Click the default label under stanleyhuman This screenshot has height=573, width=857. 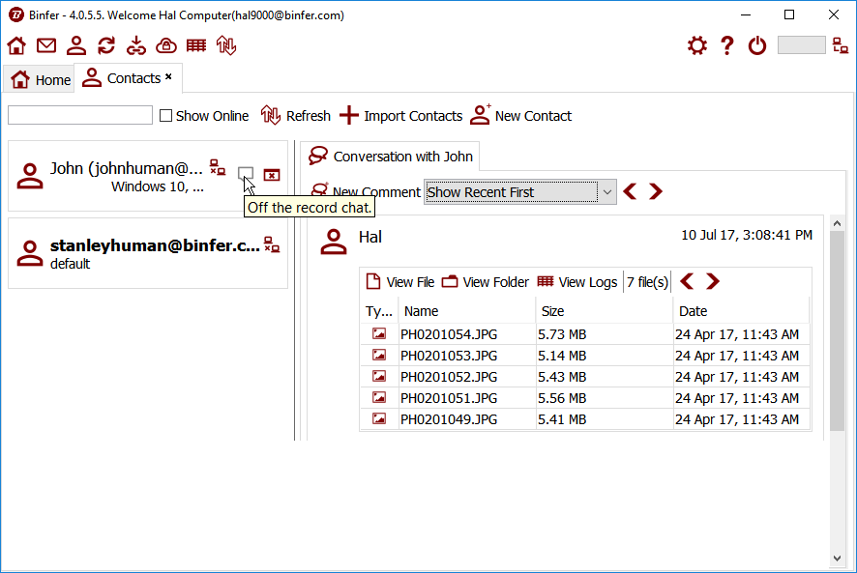point(70,264)
